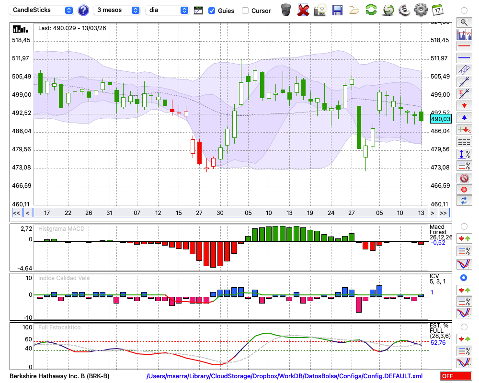Click the blue question mark help button

point(83,10)
